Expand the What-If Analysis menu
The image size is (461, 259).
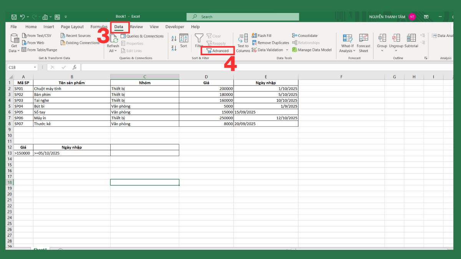[347, 42]
